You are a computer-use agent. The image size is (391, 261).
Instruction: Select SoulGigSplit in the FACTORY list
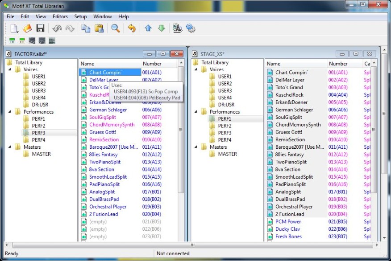coord(103,117)
